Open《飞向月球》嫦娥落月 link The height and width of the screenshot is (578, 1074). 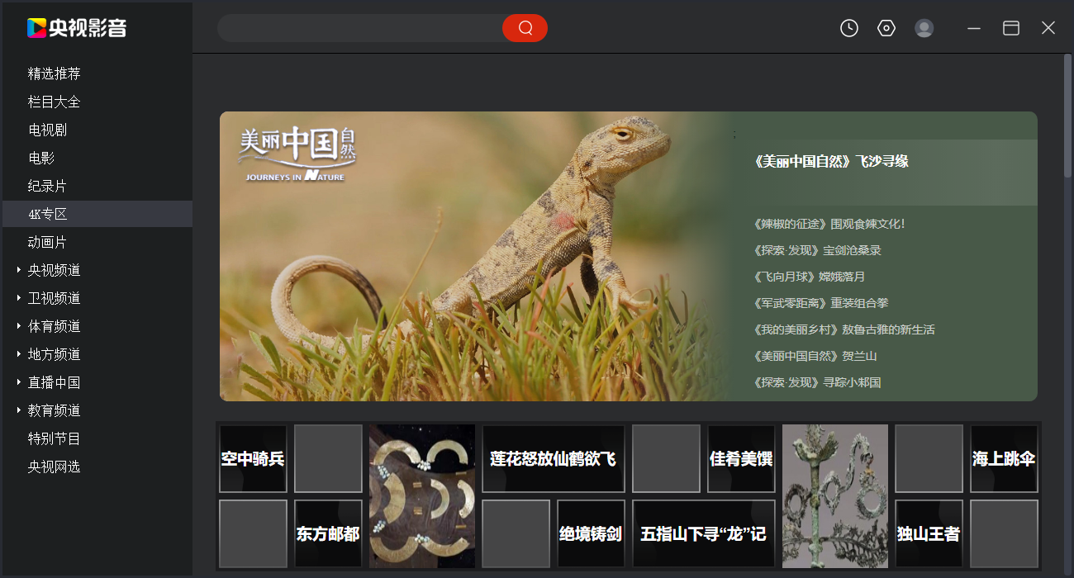click(810, 277)
